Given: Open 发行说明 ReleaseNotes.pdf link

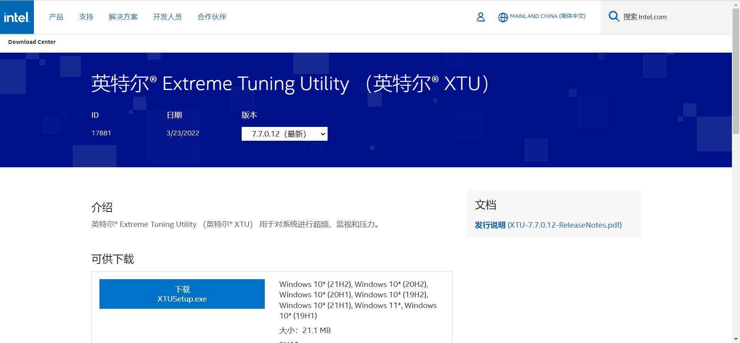Looking at the screenshot, I should (548, 225).
